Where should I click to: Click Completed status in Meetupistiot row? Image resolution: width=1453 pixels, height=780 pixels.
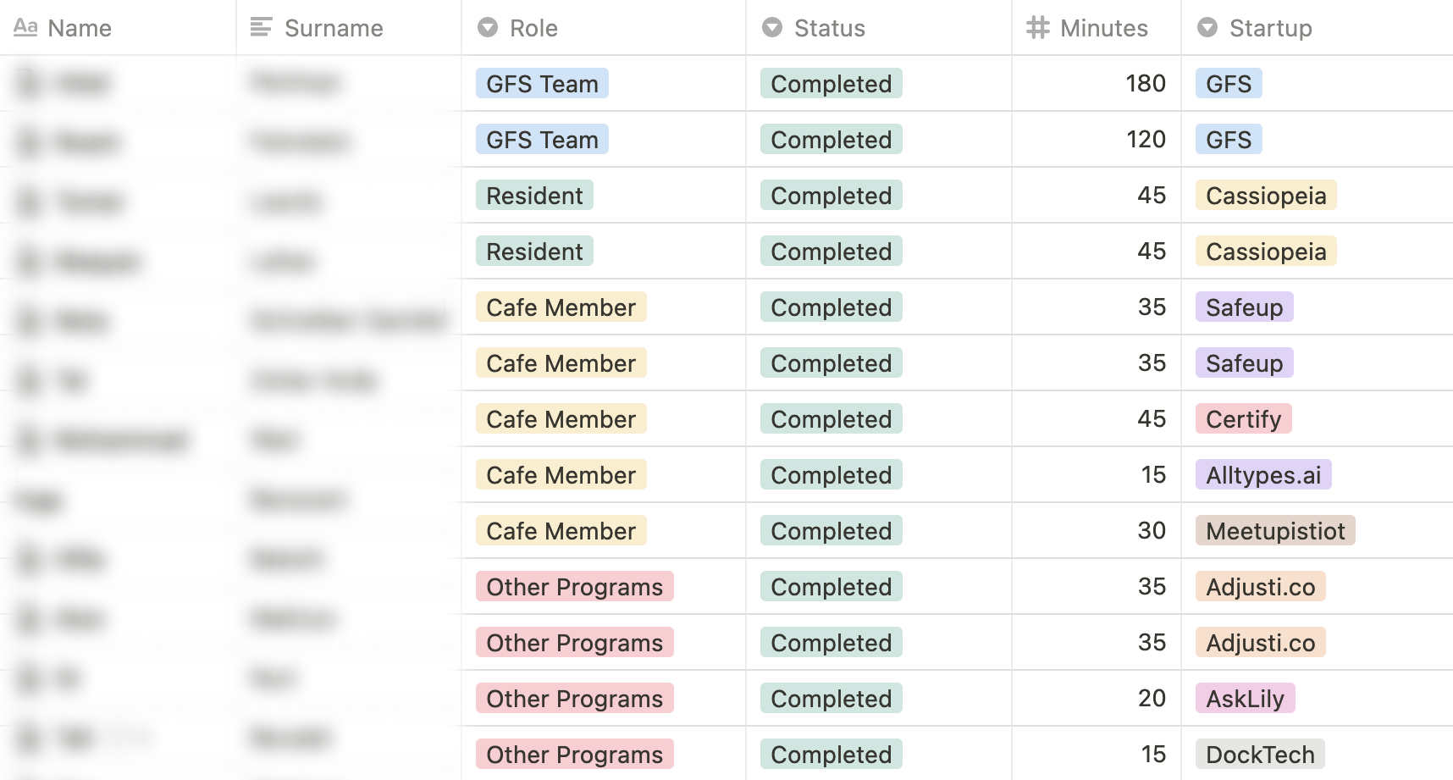point(831,530)
